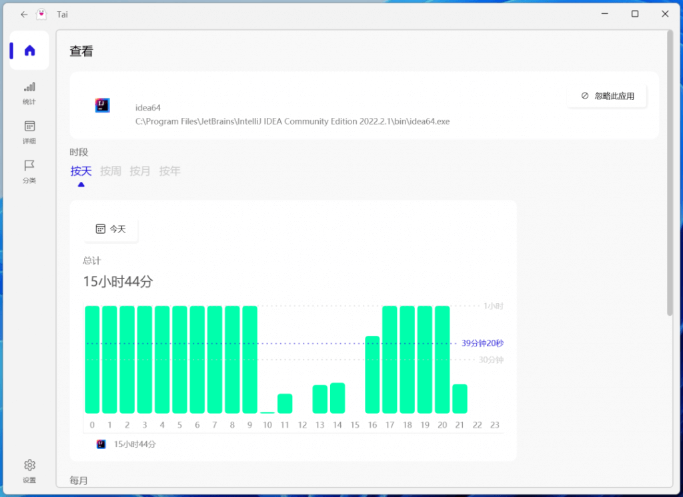Image resolution: width=683 pixels, height=497 pixels.
Task: Select the 按天 daily tab
Action: point(81,171)
